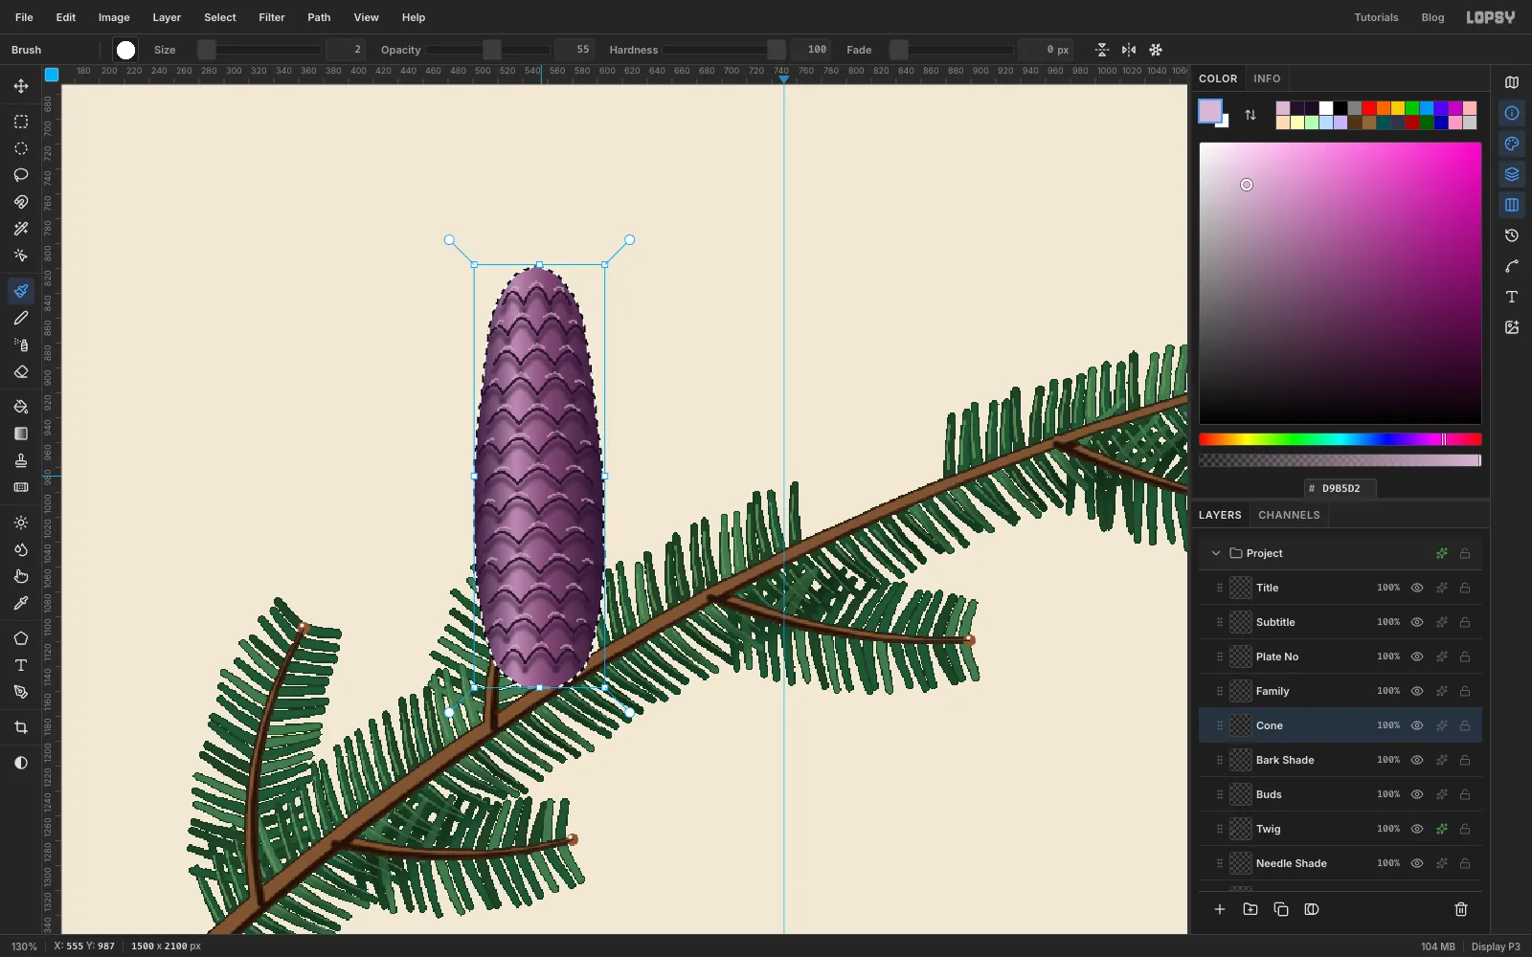
Task: Choose the Crop tool
Action: click(x=21, y=727)
